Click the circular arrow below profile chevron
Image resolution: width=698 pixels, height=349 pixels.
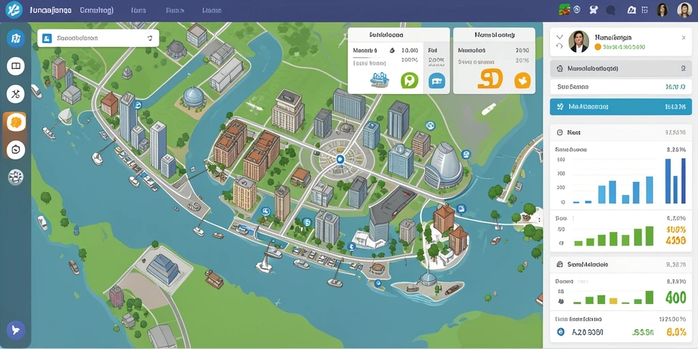(x=560, y=46)
